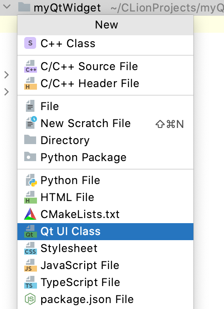The height and width of the screenshot is (309, 224).
Task: Expand the first collapsed tree node
Action: tap(6, 75)
